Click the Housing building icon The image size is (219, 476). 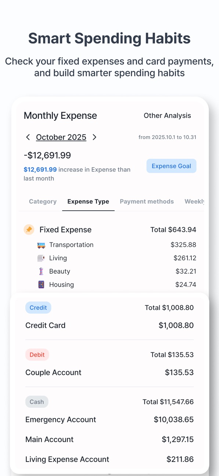pos(41,284)
